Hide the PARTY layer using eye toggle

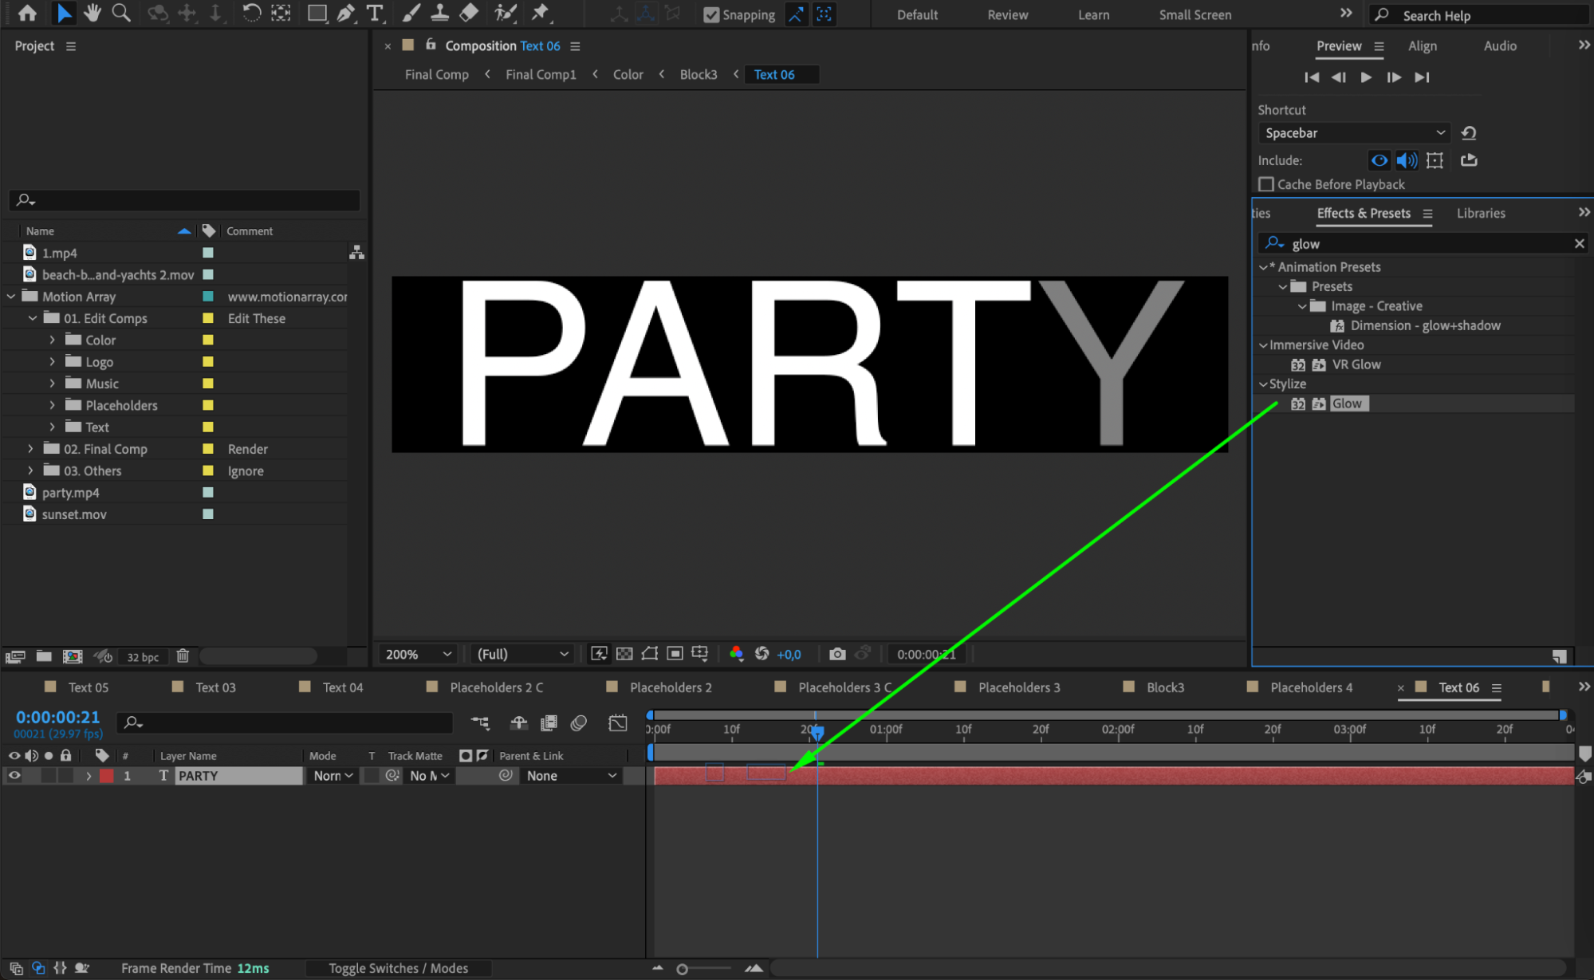point(14,775)
